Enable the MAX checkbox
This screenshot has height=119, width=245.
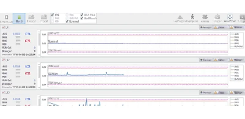tap(52, 18)
